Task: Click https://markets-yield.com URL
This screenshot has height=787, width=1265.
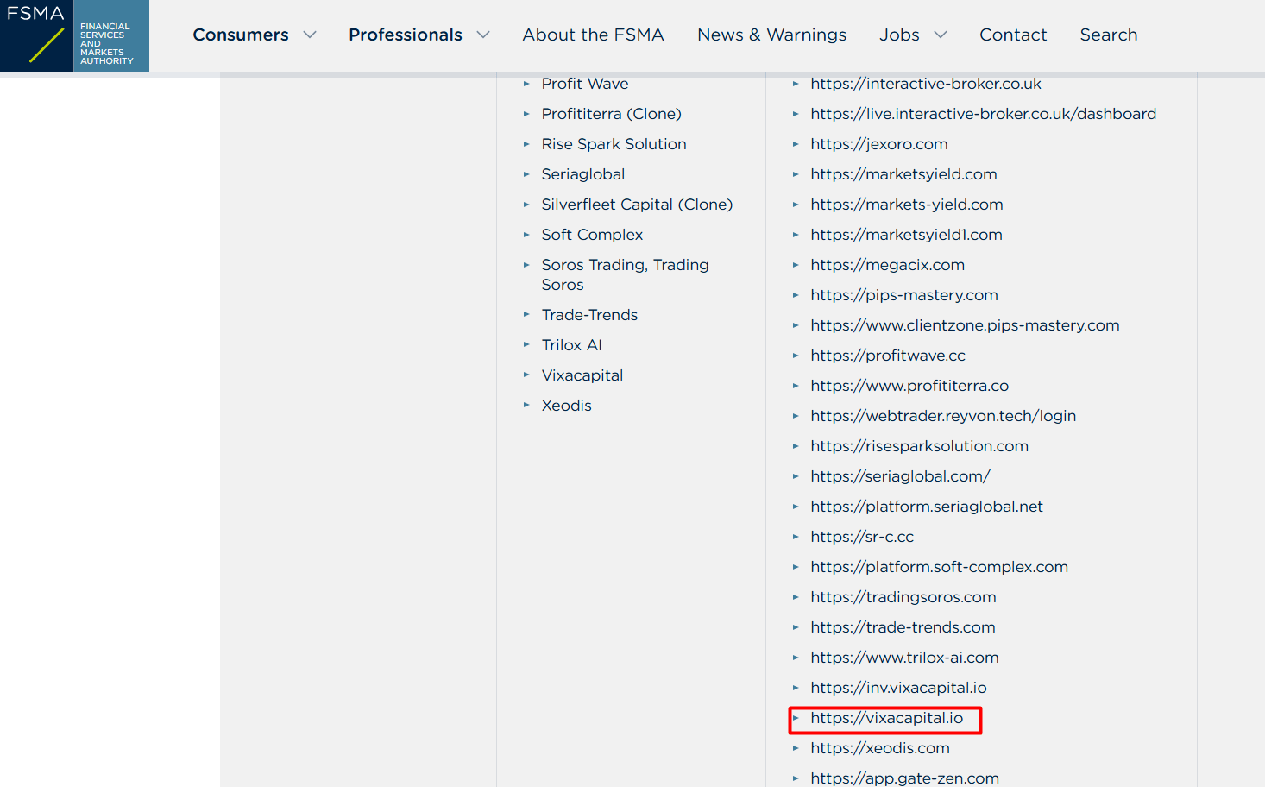Action: tap(907, 205)
